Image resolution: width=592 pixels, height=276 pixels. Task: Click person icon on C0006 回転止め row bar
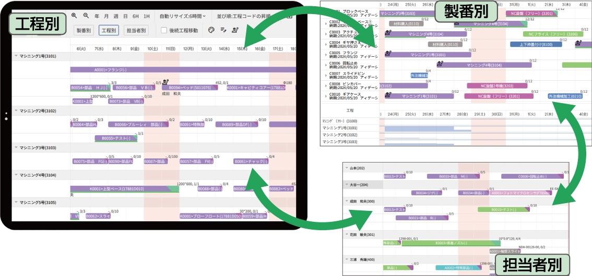(440, 64)
